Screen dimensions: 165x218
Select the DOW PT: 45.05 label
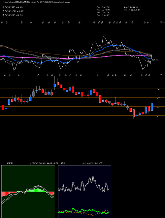coord(14,15)
